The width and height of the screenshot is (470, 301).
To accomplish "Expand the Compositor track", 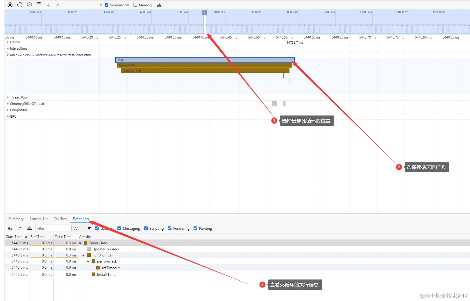I will tap(8, 110).
